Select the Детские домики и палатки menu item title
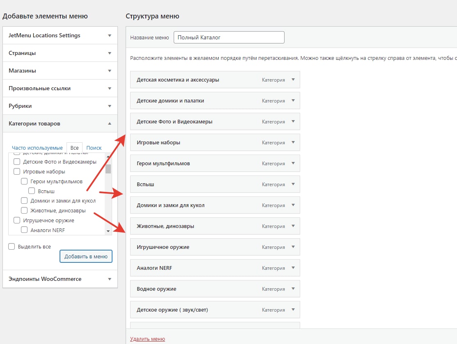Image resolution: width=457 pixels, height=344 pixels. pos(170,101)
